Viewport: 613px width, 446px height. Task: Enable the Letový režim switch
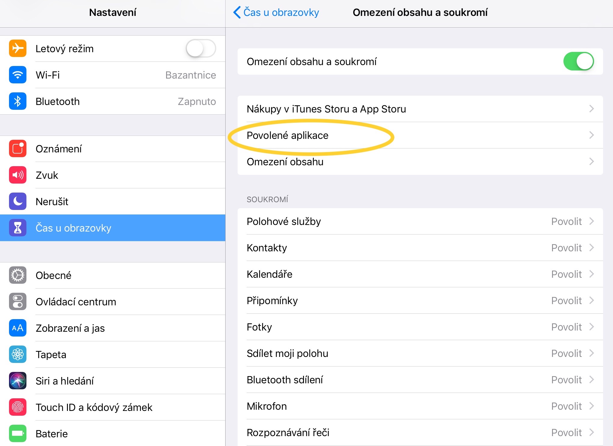pyautogui.click(x=201, y=48)
